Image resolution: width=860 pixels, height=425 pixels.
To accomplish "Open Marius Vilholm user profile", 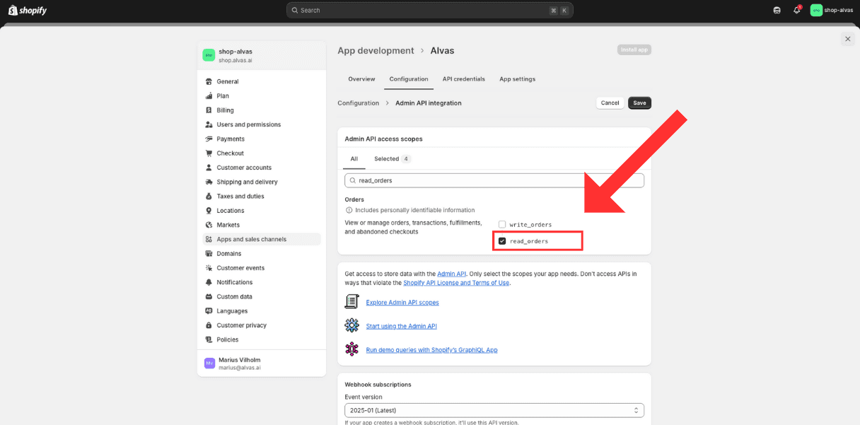I will click(x=262, y=363).
